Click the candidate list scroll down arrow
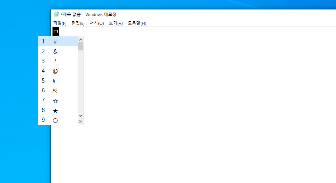336x183 pixels. [80, 116]
